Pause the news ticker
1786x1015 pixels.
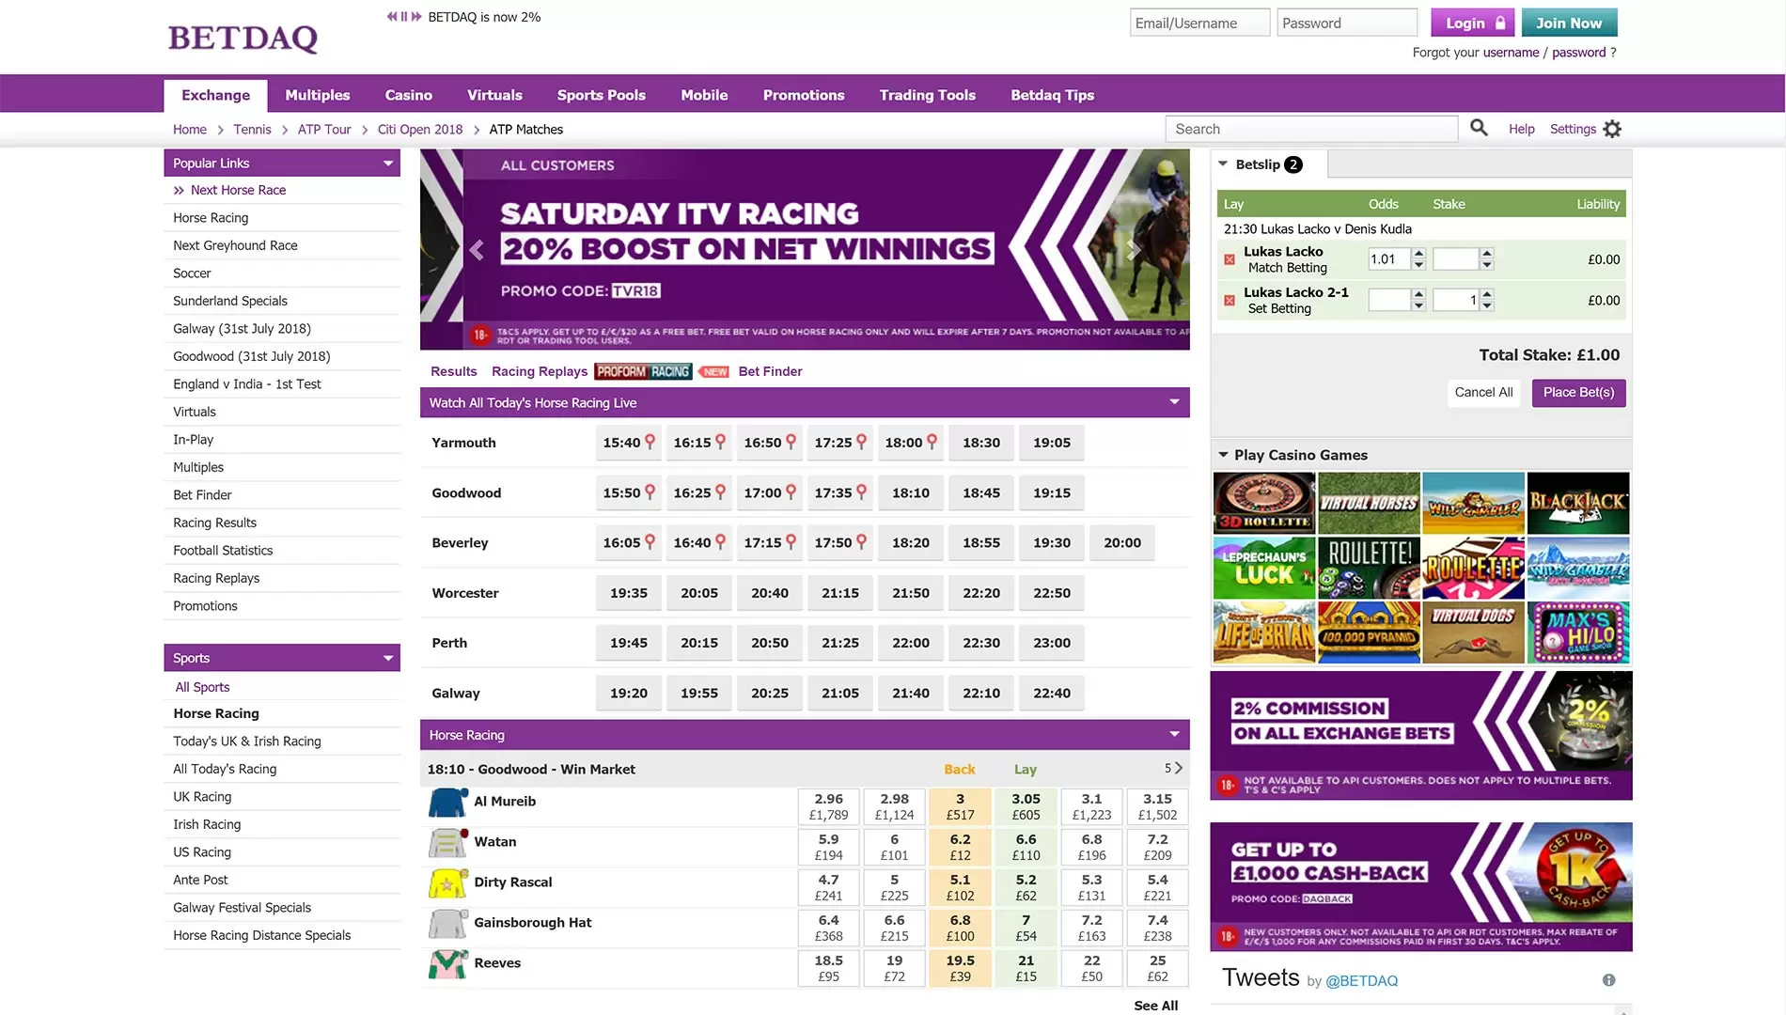click(x=404, y=16)
